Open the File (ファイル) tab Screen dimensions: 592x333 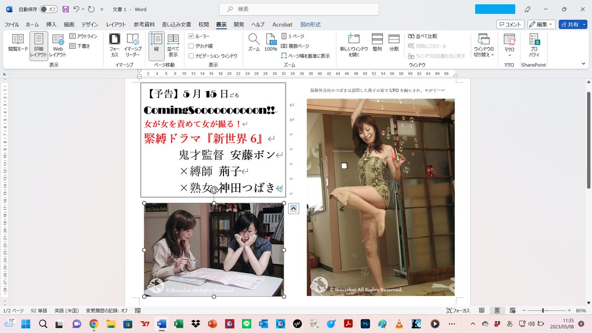point(11,25)
